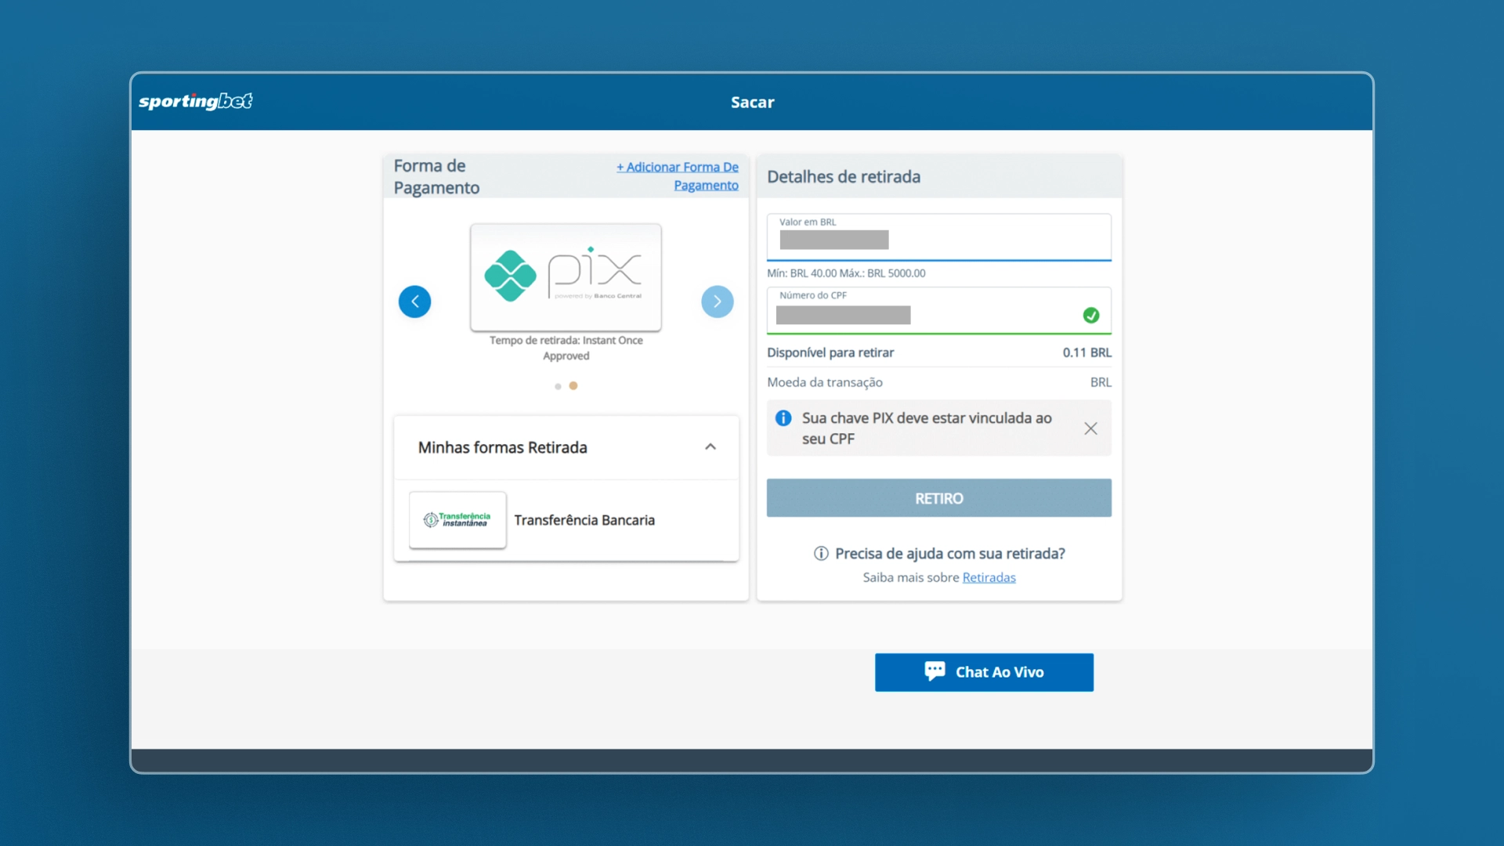
Task: Click Precisa de ajuda com sua retirada text
Action: [950, 554]
